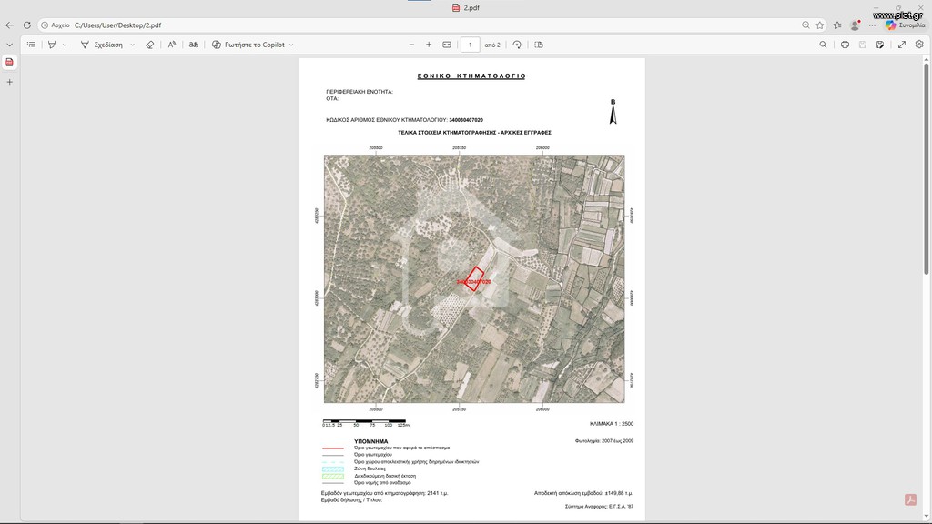Image resolution: width=932 pixels, height=524 pixels.
Task: Start read aloud for the PDF
Action: pyautogui.click(x=172, y=45)
